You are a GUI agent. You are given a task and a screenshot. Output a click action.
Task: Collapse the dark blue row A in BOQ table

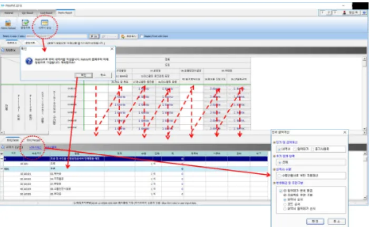click(2, 159)
